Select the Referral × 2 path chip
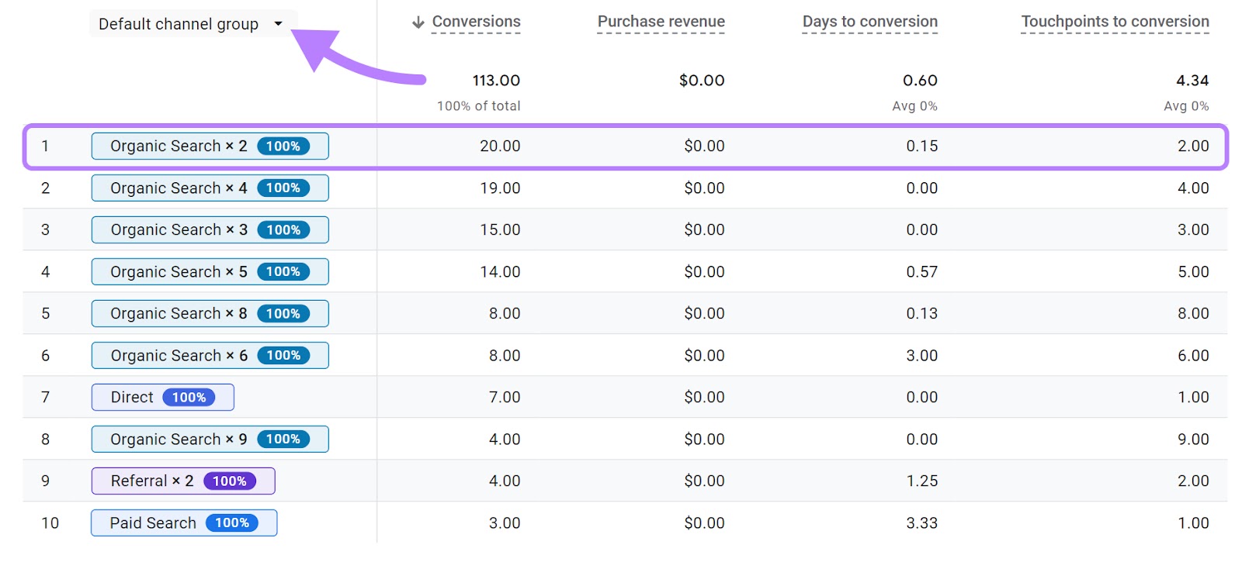This screenshot has height=562, width=1242. pos(151,481)
